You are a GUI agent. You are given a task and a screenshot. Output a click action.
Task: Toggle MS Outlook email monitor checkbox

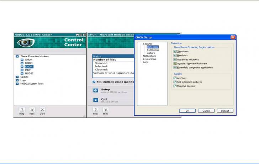coord(94,82)
